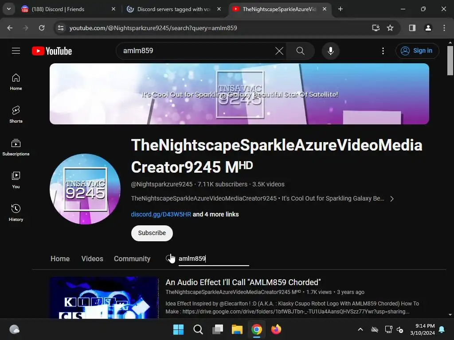Show the 4 more links

tap(216, 214)
